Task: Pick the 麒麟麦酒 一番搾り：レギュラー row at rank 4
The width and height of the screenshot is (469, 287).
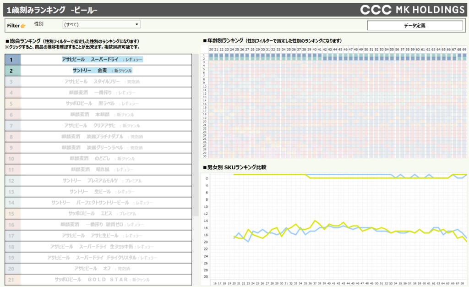Action: pos(98,93)
